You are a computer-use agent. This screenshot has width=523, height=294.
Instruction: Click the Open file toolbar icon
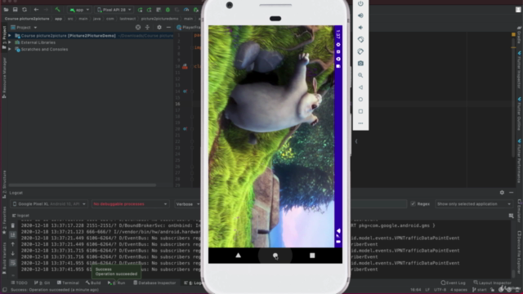point(6,10)
